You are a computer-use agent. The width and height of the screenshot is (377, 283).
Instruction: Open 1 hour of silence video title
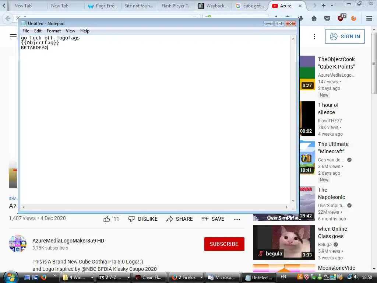tap(328, 109)
